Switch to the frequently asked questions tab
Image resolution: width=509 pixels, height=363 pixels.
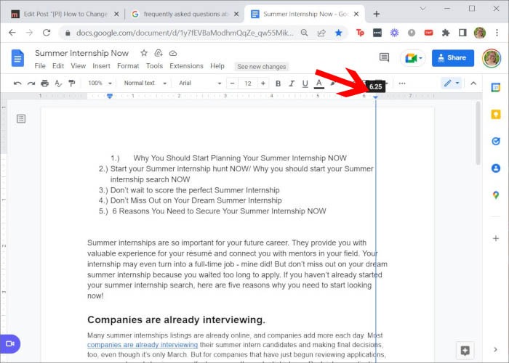[185, 14]
